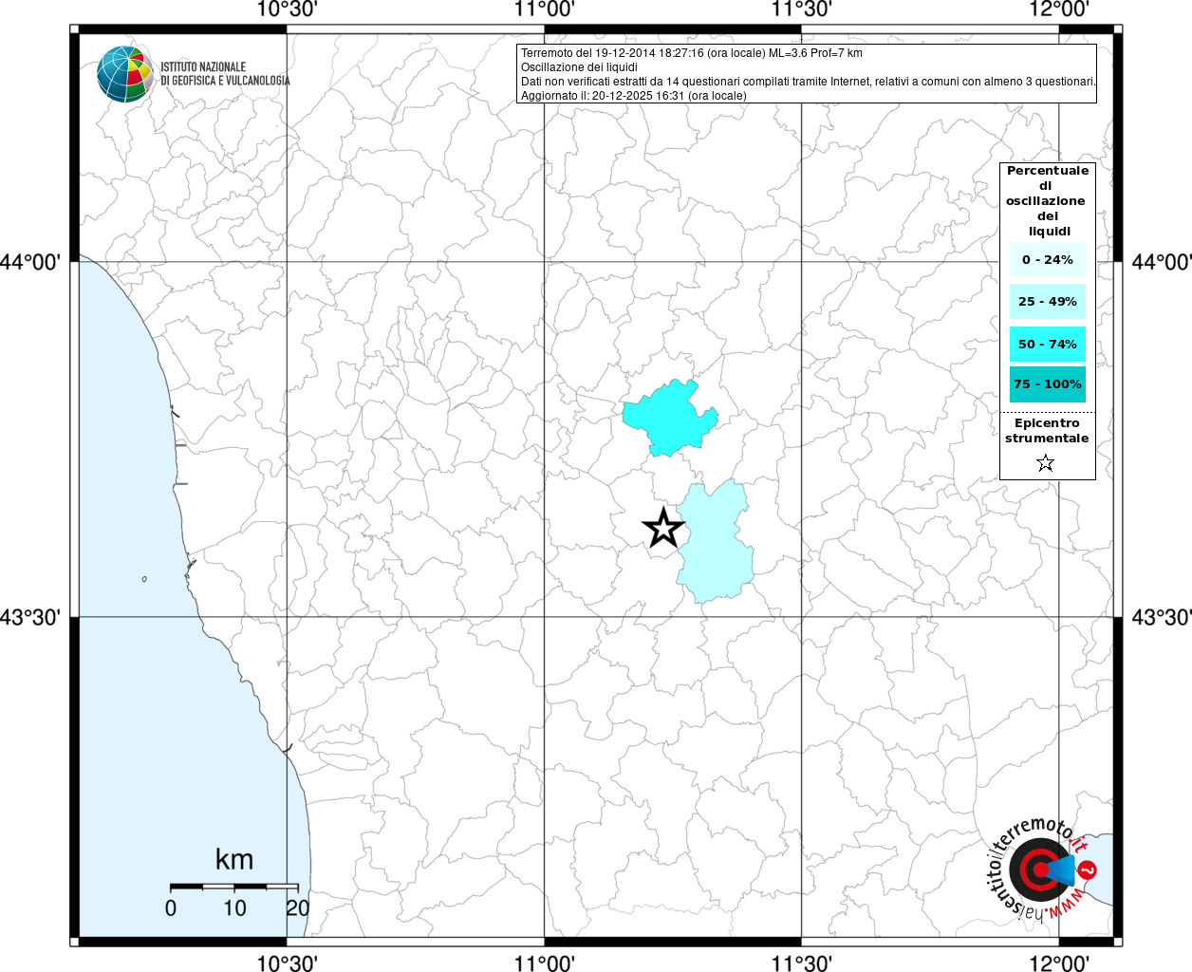
Task: Click the pale cyan municipality east of epicenter
Action: coord(717,541)
